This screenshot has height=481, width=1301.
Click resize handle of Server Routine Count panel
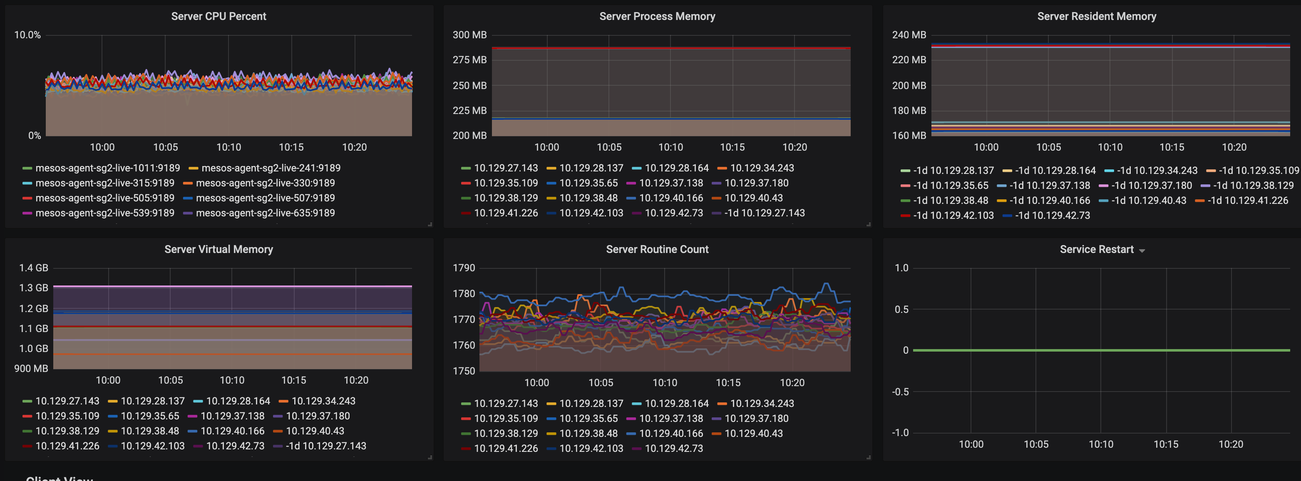click(x=869, y=457)
